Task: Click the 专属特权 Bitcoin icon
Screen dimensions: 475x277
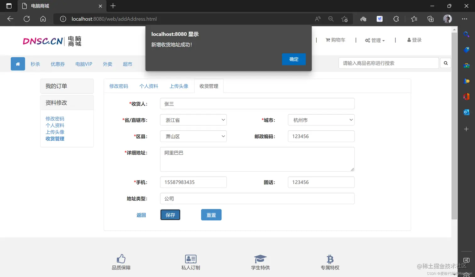Action: pos(330,258)
